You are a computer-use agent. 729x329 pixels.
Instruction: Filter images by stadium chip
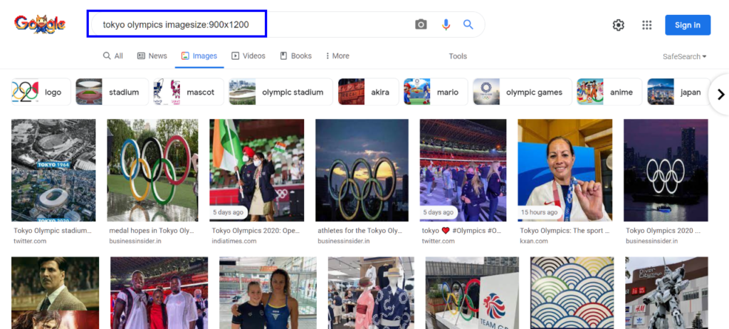112,92
